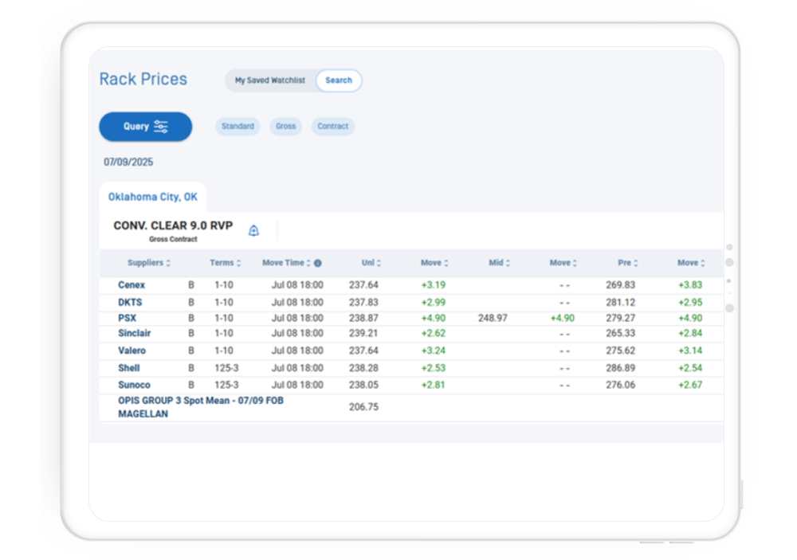Open the 07/09/2025 date selector
Screen dimensions: 797x560
(x=129, y=162)
